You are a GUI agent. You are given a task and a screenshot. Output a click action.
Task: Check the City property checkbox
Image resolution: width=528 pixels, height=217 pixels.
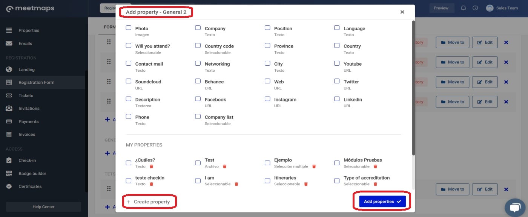pyautogui.click(x=267, y=63)
